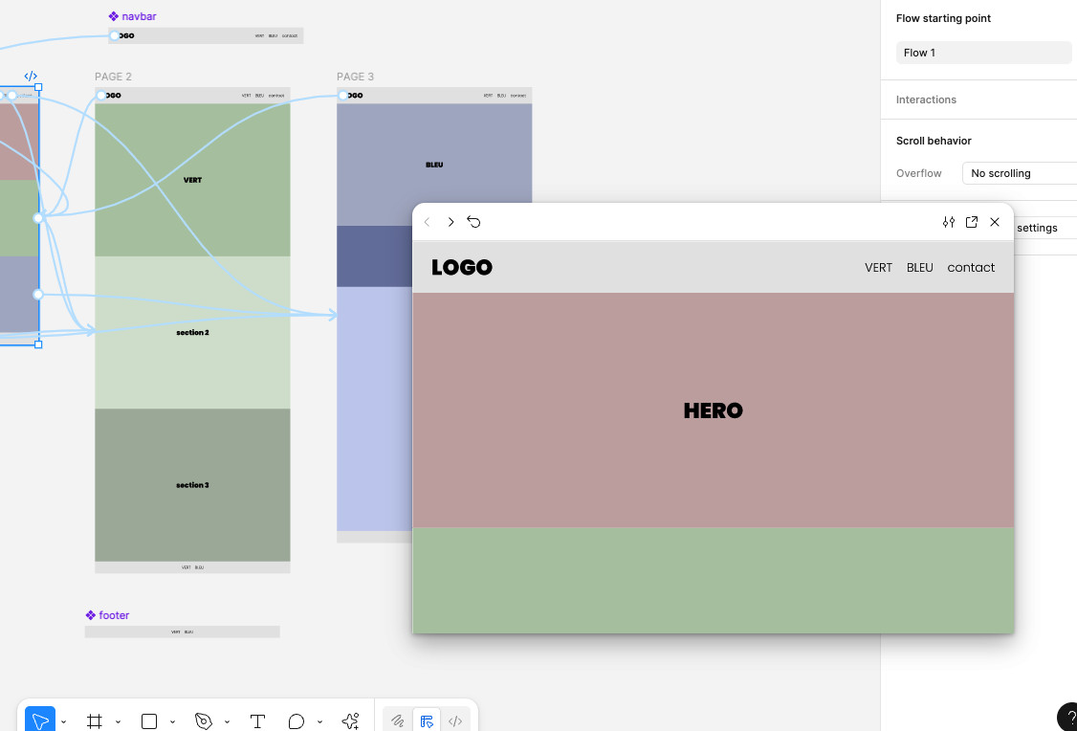Click BLEU in the preview navbar
The width and height of the screenshot is (1077, 731).
click(x=919, y=268)
